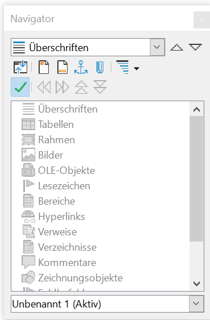This screenshot has height=320, width=210.
Task: Jump to Footer icon
Action: [62, 67]
